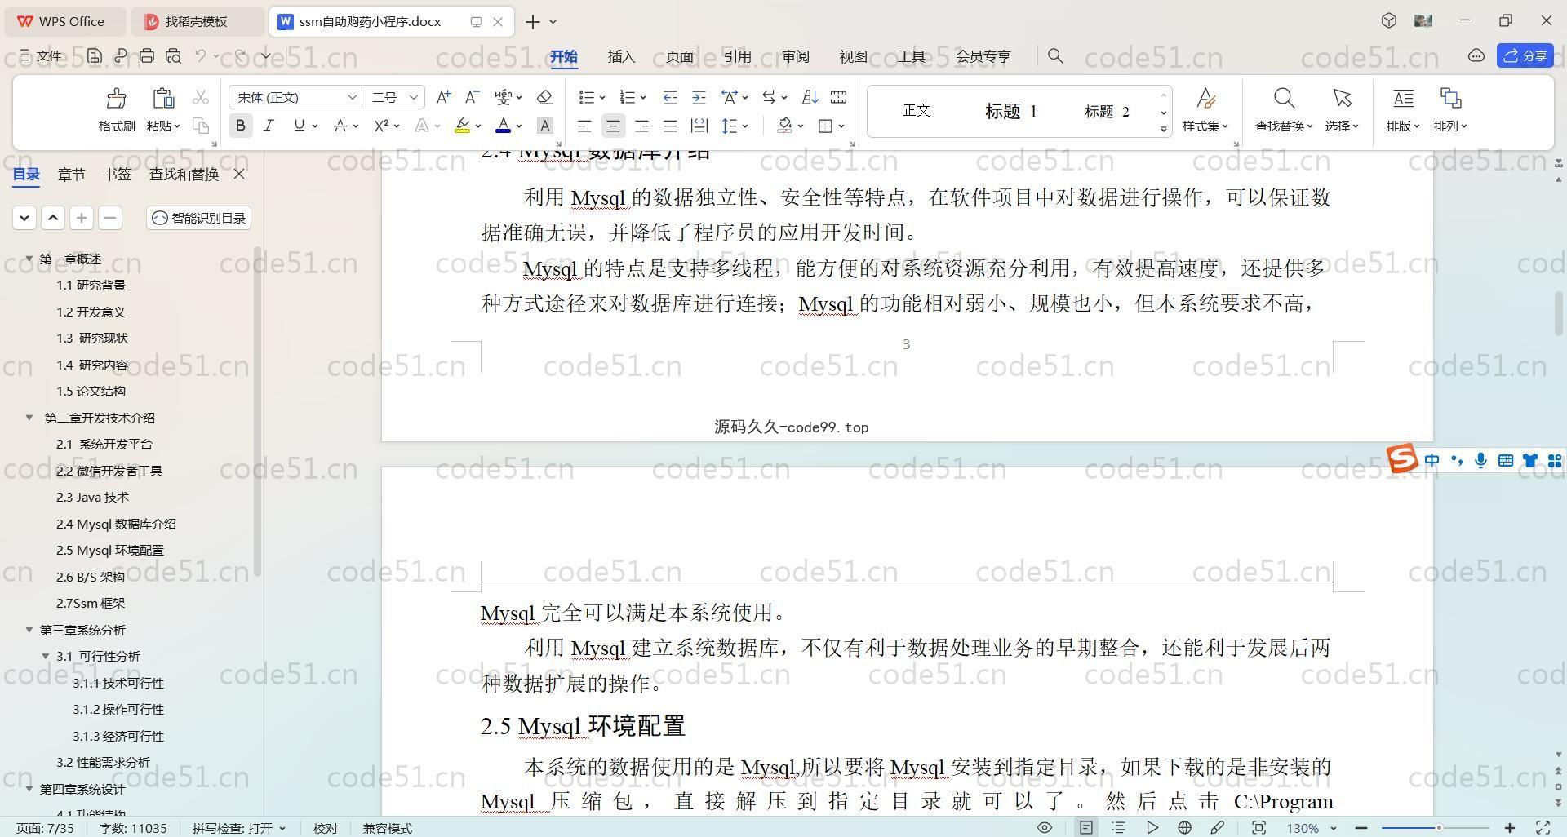The height and width of the screenshot is (837, 1567).
Task: Click the Select (选择) cursor icon
Action: click(1342, 99)
